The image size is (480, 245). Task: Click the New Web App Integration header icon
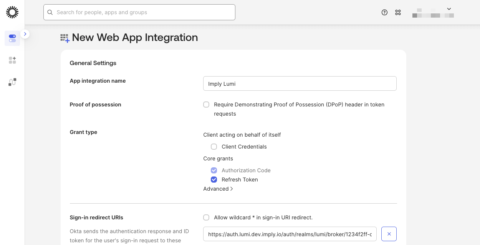[x=65, y=38]
